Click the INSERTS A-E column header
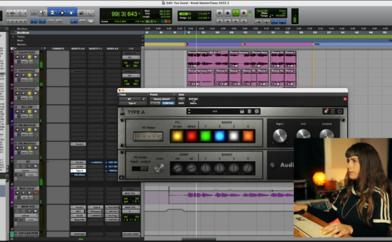The width and height of the screenshot is (392, 242). point(78,49)
